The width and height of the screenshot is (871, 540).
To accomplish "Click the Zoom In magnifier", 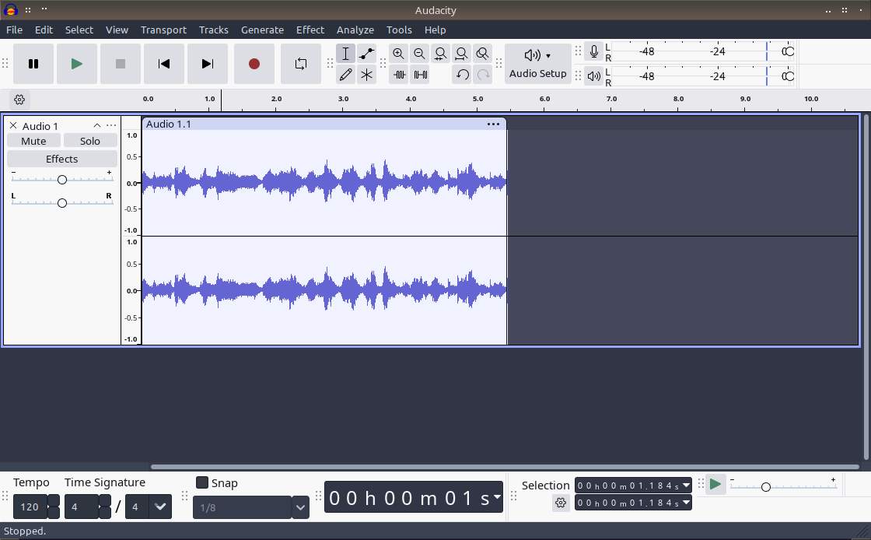I will click(x=398, y=54).
